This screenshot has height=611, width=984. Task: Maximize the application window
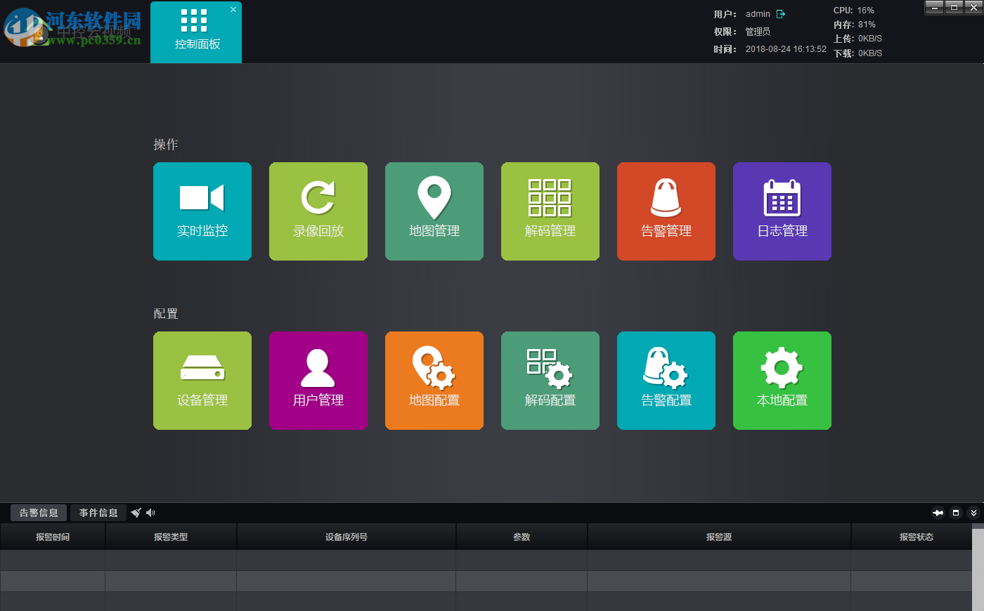coord(954,7)
